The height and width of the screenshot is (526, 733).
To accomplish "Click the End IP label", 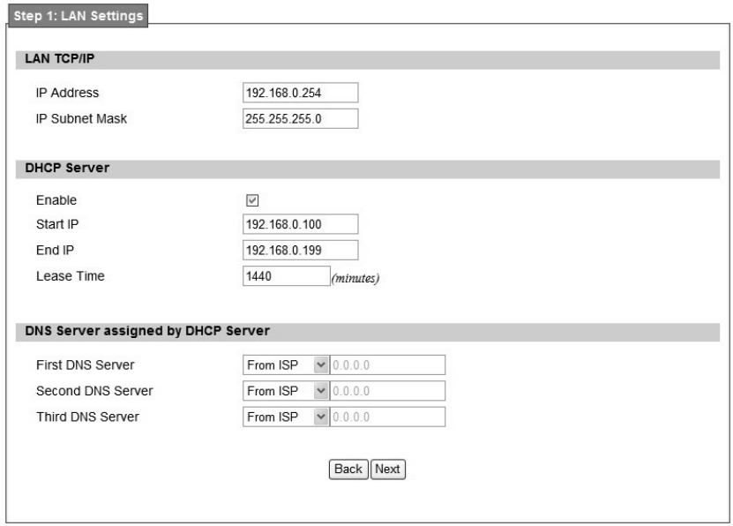I will pyautogui.click(x=55, y=250).
